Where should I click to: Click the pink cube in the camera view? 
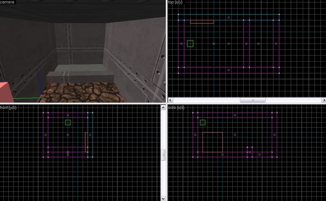click(x=5, y=91)
